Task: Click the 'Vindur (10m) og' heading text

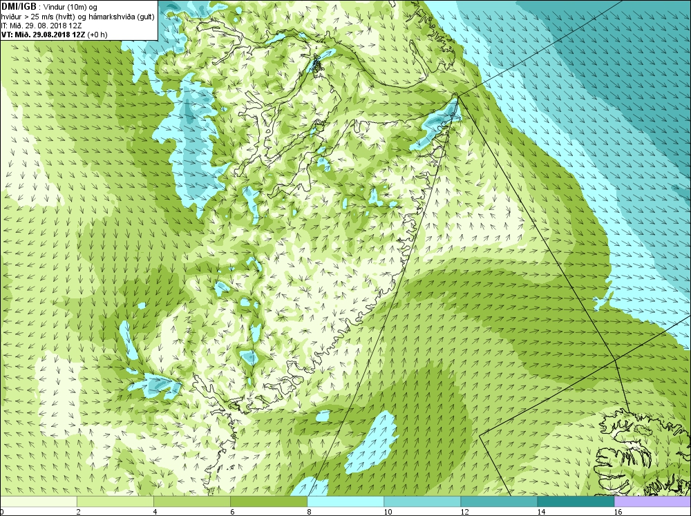Action: tap(70, 7)
